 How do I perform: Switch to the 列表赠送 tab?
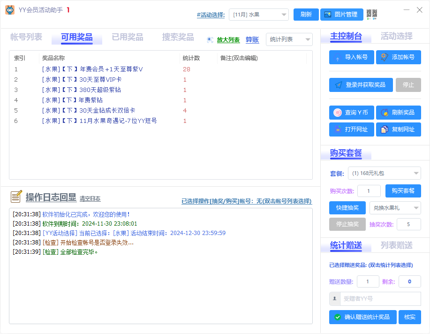click(397, 245)
